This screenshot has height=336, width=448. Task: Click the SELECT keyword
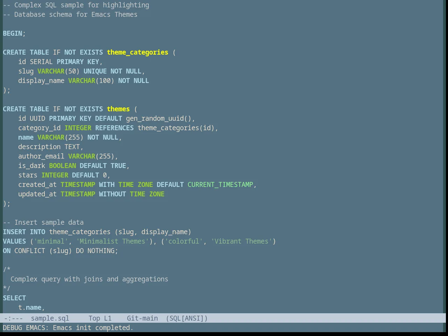coord(14,298)
